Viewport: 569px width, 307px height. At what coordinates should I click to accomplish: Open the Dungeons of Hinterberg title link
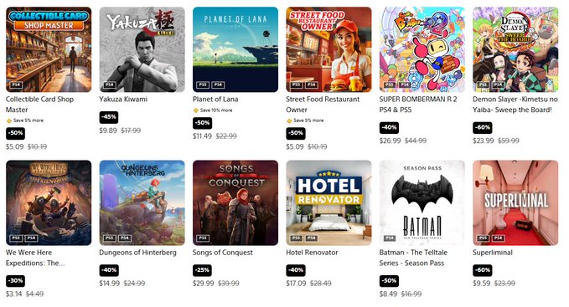[138, 253]
